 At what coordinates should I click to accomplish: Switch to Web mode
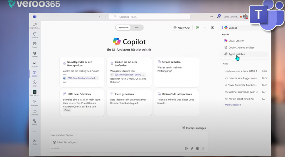137,27
